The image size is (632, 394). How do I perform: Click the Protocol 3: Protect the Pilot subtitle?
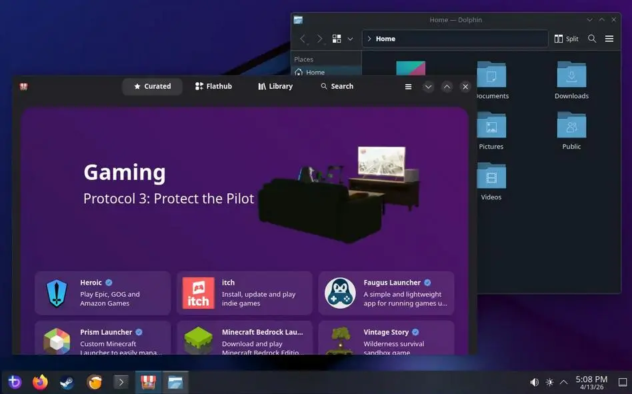tap(169, 199)
